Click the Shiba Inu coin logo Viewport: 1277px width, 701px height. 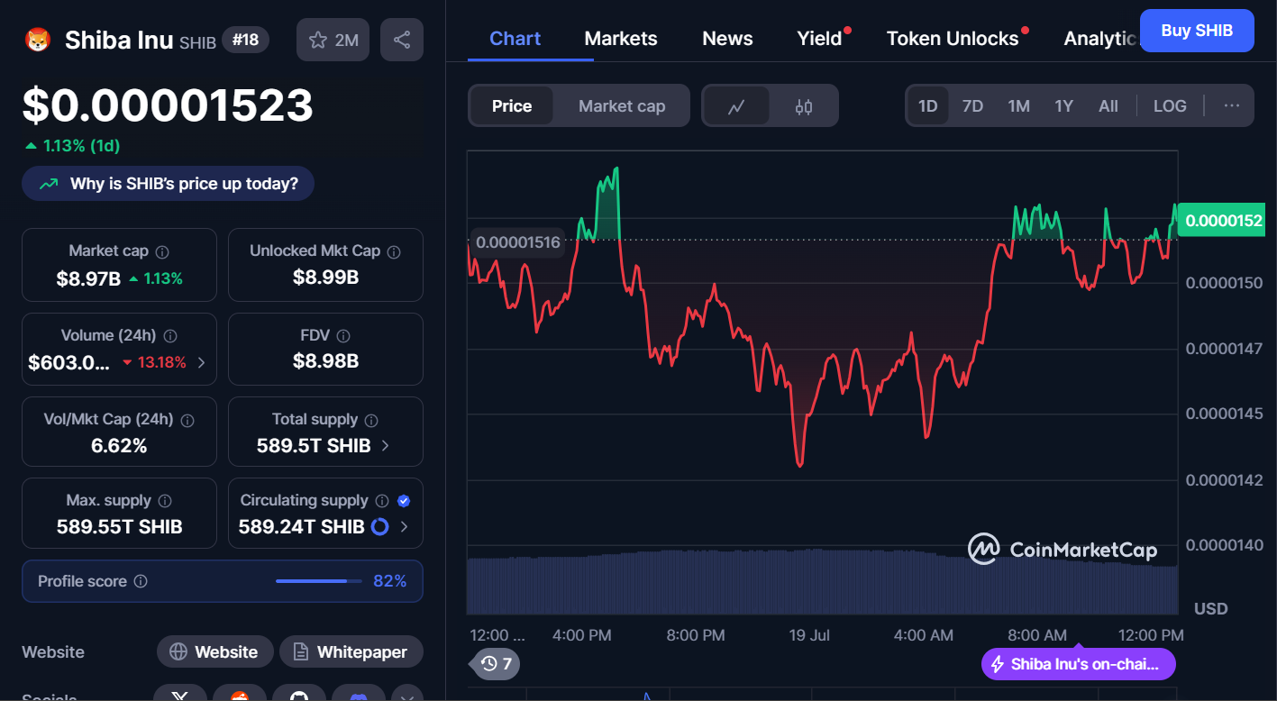click(38, 40)
